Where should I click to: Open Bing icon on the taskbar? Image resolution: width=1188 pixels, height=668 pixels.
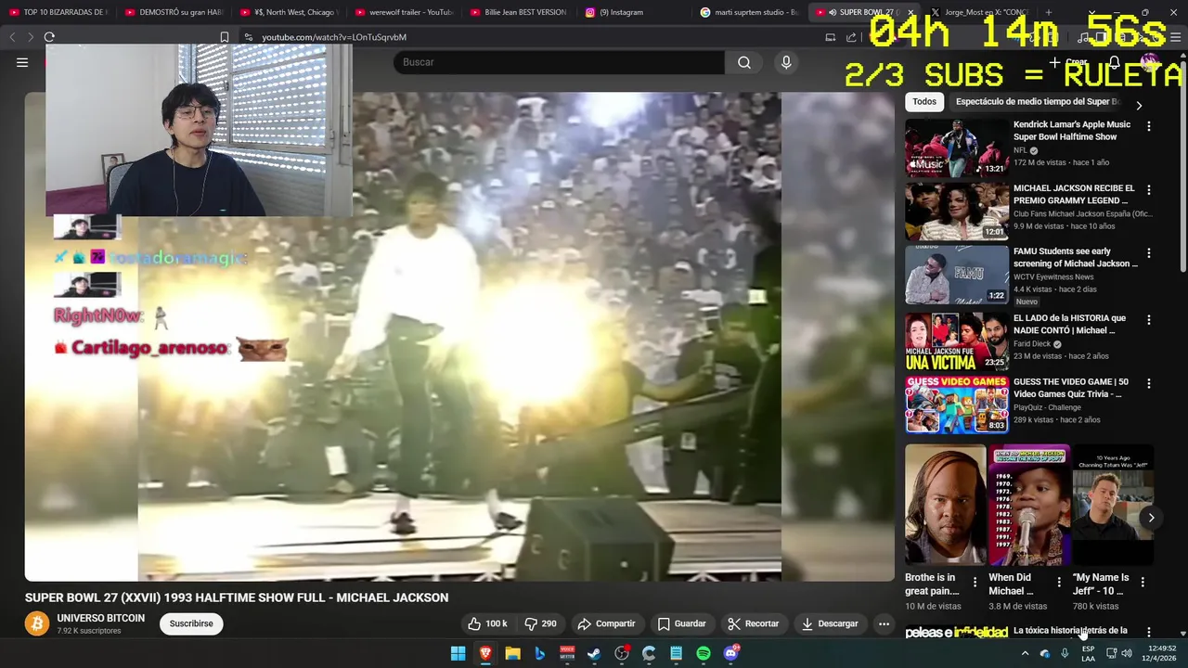pyautogui.click(x=539, y=653)
